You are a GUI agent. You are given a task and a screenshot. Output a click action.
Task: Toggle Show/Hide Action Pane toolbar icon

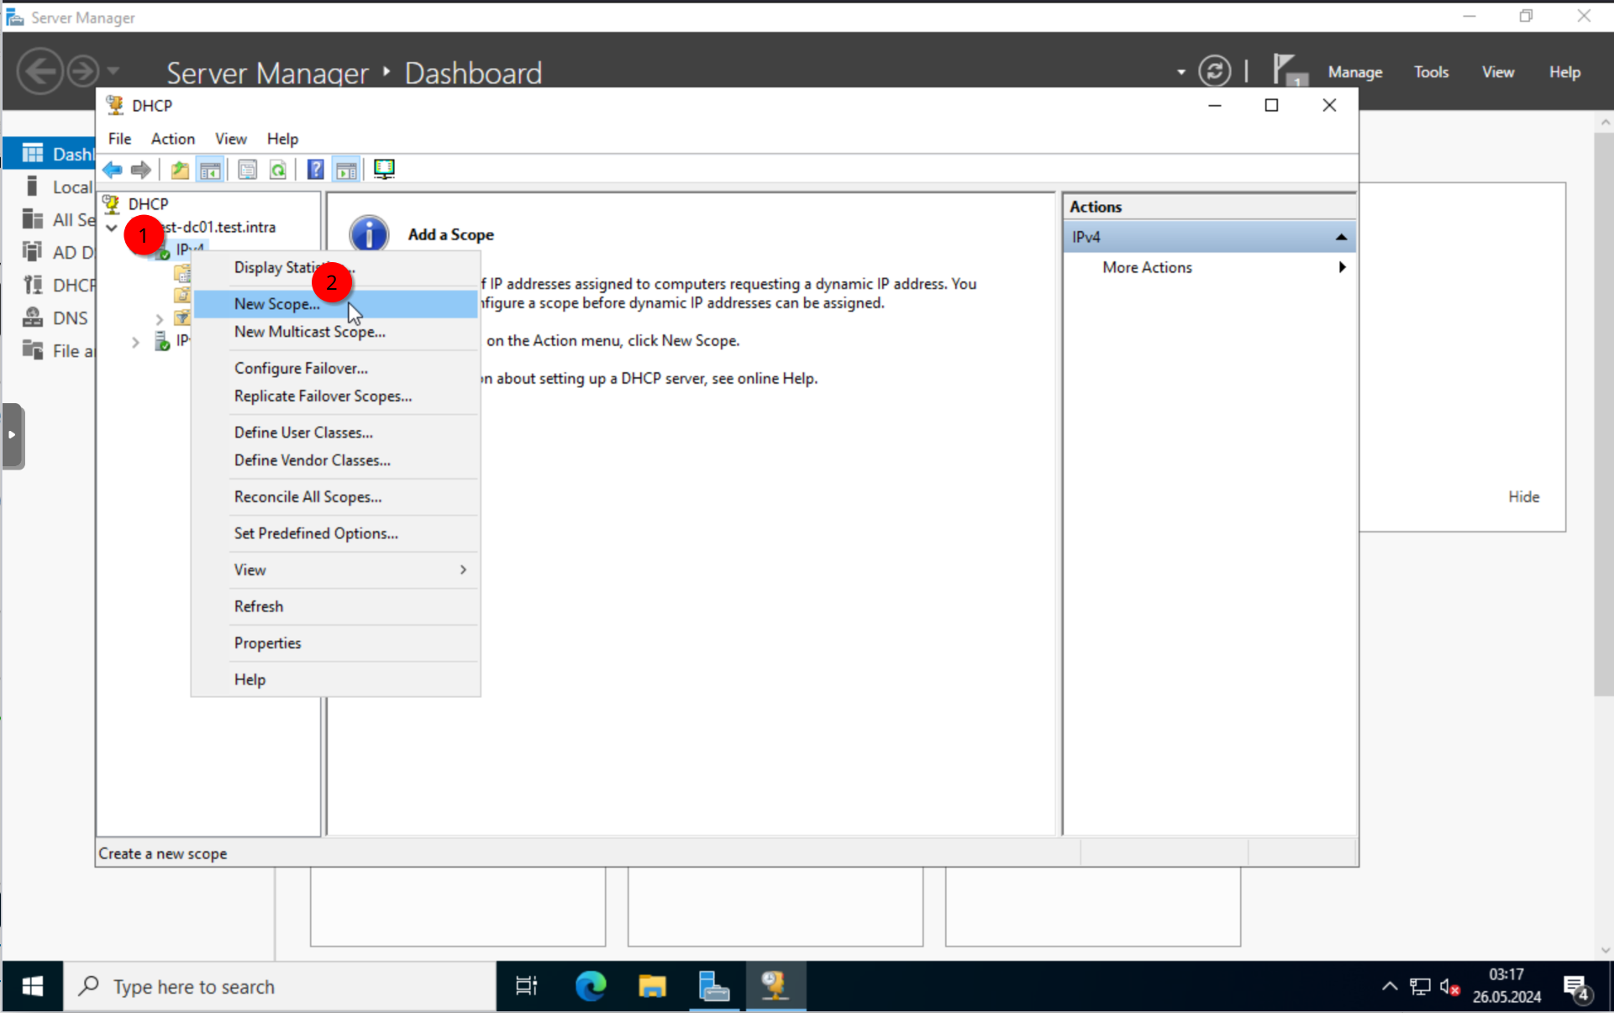click(346, 170)
